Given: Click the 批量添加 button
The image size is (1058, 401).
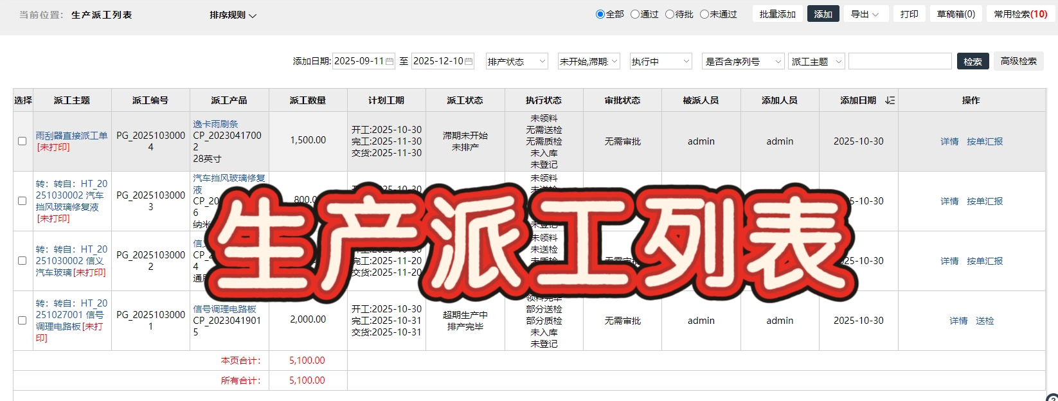Looking at the screenshot, I should click(778, 14).
